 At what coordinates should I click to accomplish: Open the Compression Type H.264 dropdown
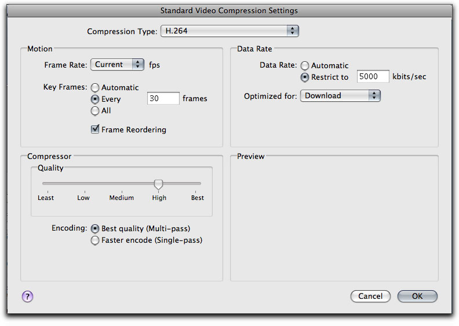click(230, 31)
